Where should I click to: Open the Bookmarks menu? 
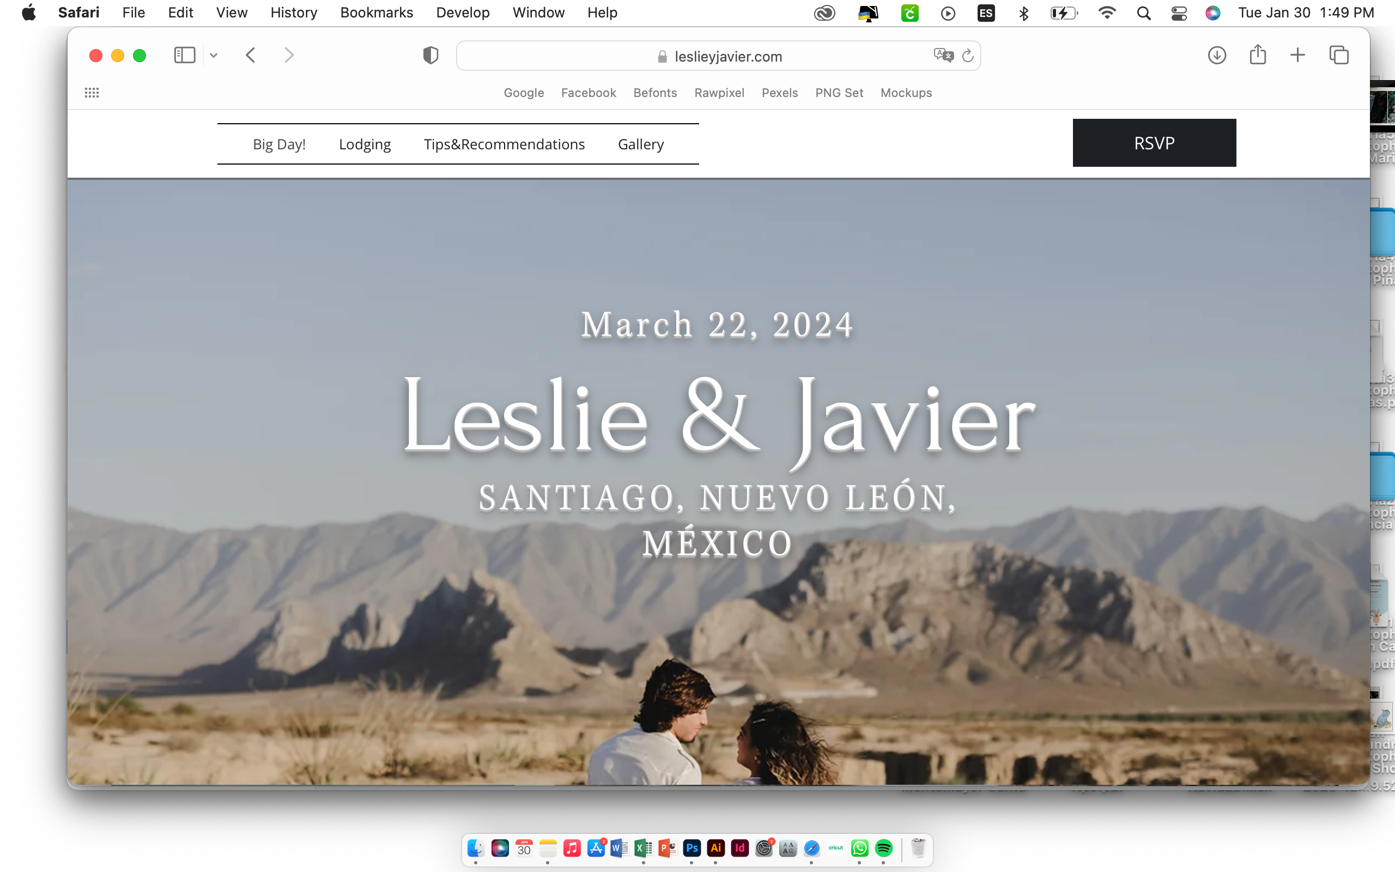point(377,12)
